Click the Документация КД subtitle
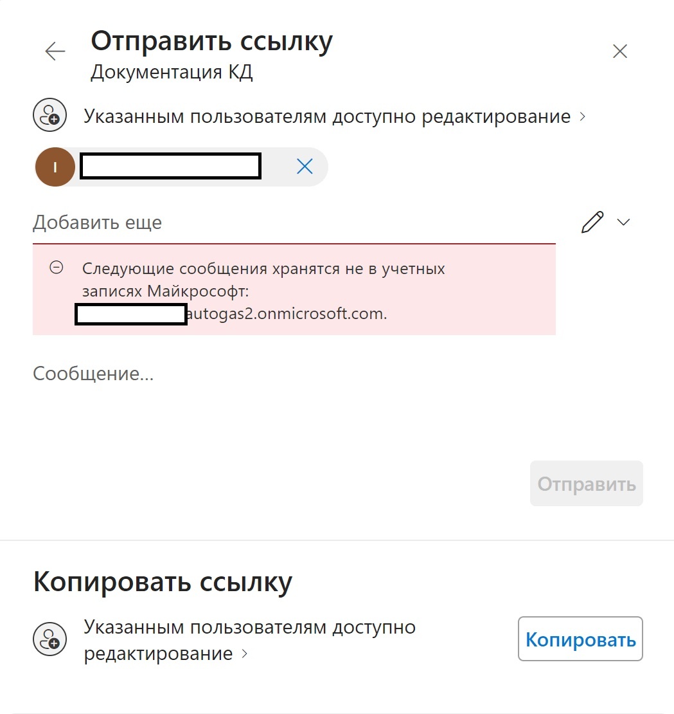The height and width of the screenshot is (714, 674). 172,72
